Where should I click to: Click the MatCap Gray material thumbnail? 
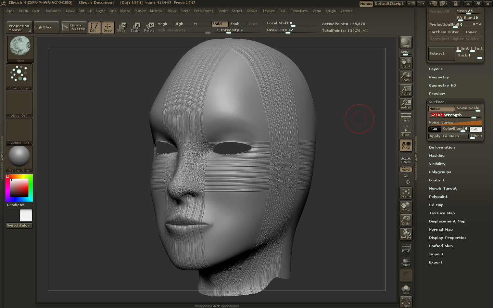[x=19, y=157]
